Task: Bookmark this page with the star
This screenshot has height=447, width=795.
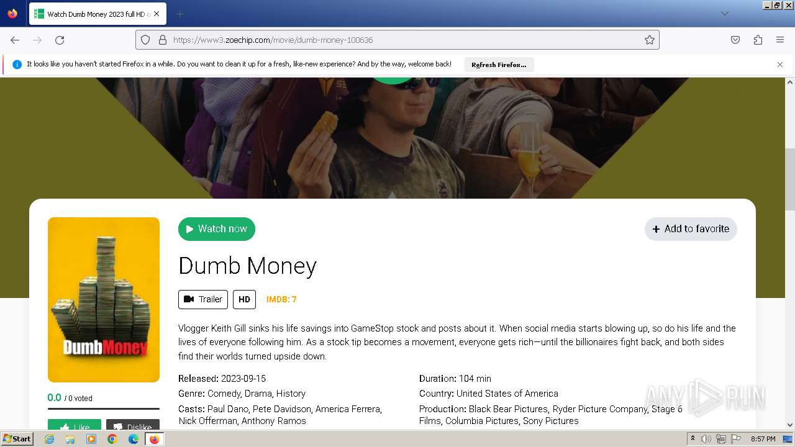Action: click(650, 40)
